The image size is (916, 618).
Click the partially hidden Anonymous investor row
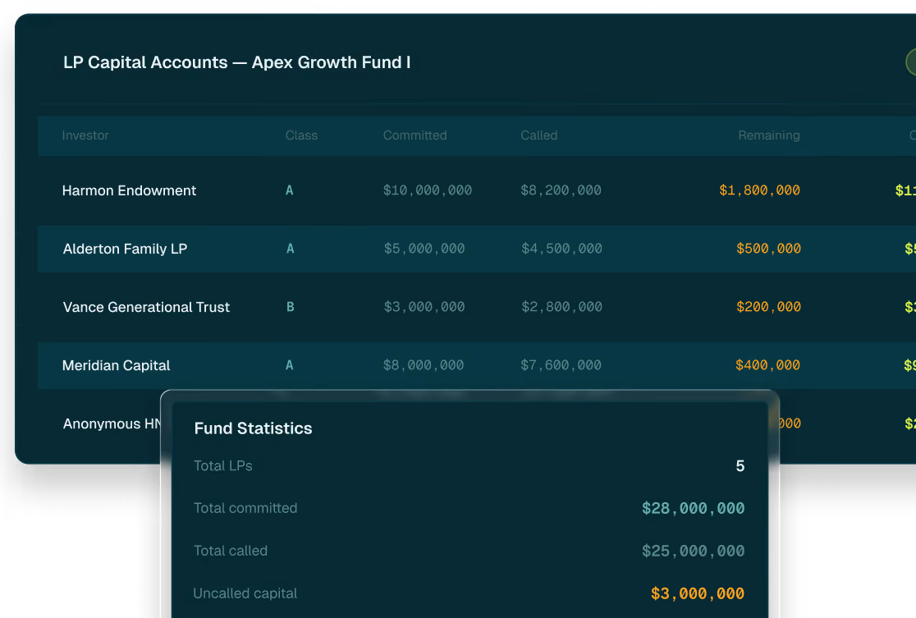(111, 424)
